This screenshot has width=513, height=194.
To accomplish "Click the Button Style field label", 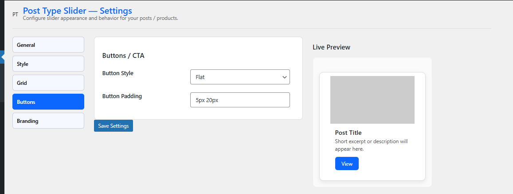I will [117, 73].
